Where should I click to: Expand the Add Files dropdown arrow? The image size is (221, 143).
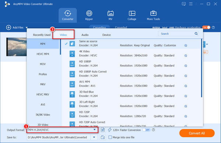pos(27,28)
